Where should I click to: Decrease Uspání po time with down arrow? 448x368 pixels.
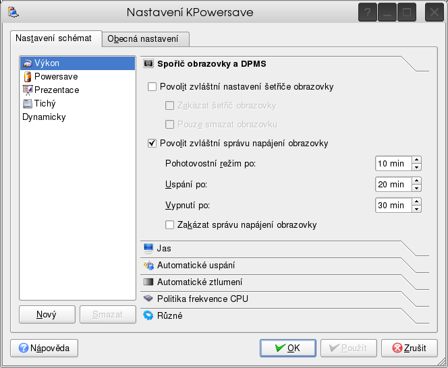tap(416, 188)
